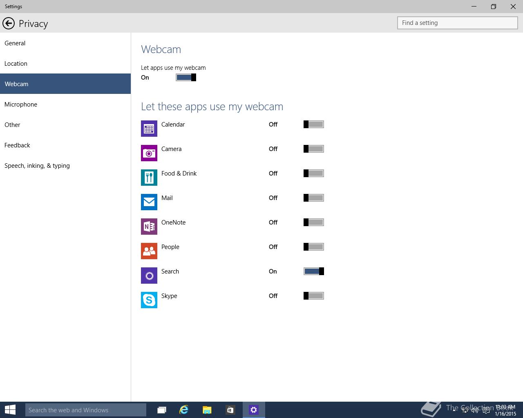The image size is (523, 418).
Task: Click the Food & Drink label
Action: (x=179, y=173)
